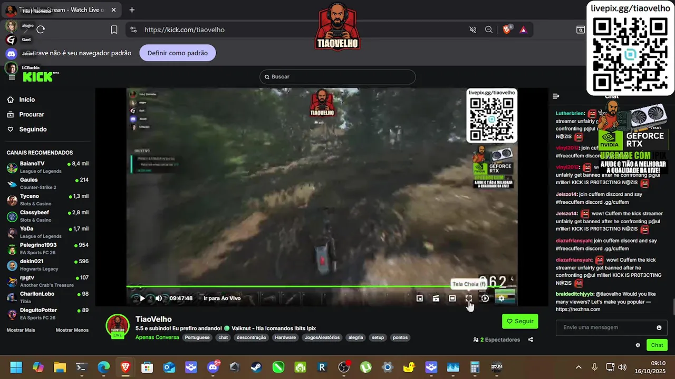
Task: Toggle the hamburger menu beside Kick logo
Action: coord(12,77)
